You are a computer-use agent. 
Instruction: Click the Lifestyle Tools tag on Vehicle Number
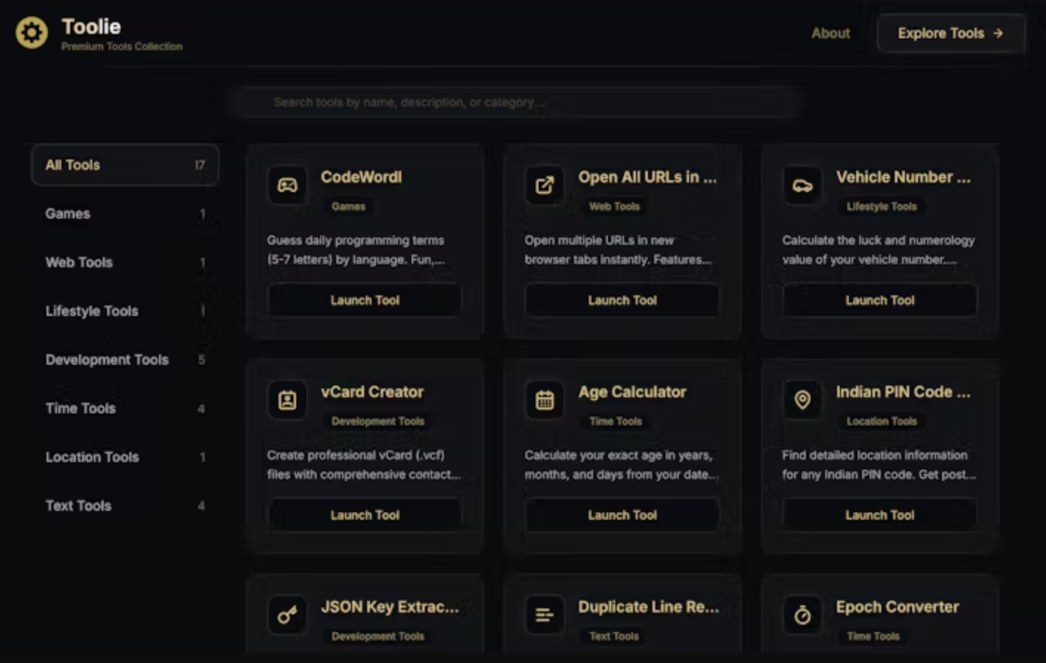pyautogui.click(x=881, y=207)
